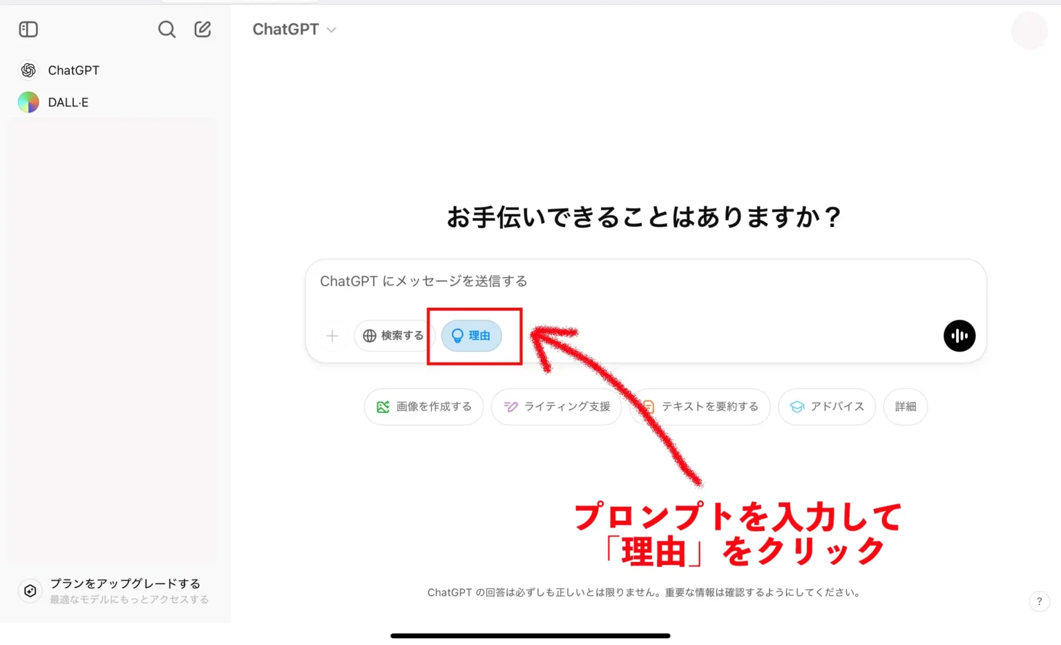The image size is (1061, 645).
Task: Expand the ChatGPT model selector dropdown
Action: coord(294,30)
